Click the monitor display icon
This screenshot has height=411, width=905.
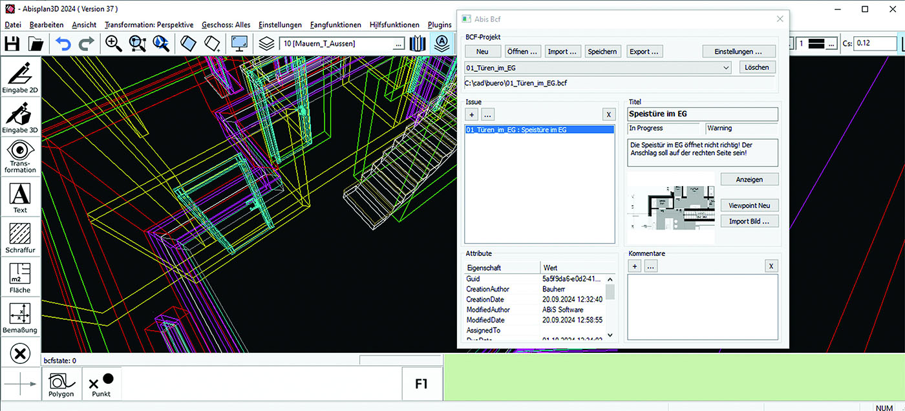coord(239,44)
